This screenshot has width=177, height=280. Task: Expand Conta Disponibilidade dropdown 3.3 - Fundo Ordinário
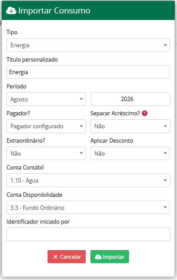pos(88,208)
